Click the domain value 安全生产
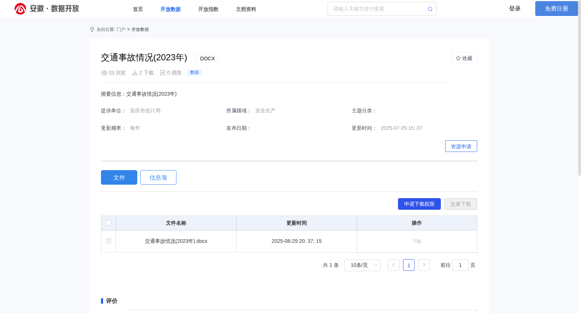The height and width of the screenshot is (313, 581). [x=265, y=111]
